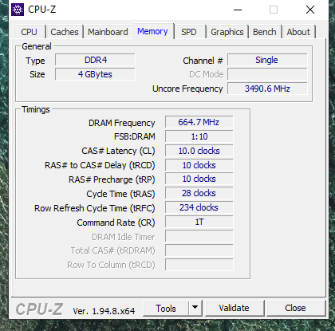Switch to the Caches tab
The image size is (335, 331).
click(x=65, y=32)
